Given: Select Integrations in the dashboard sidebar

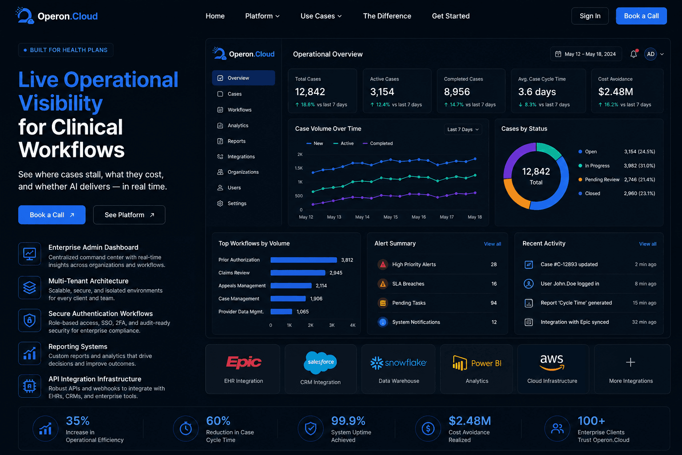Looking at the screenshot, I should tap(243, 156).
